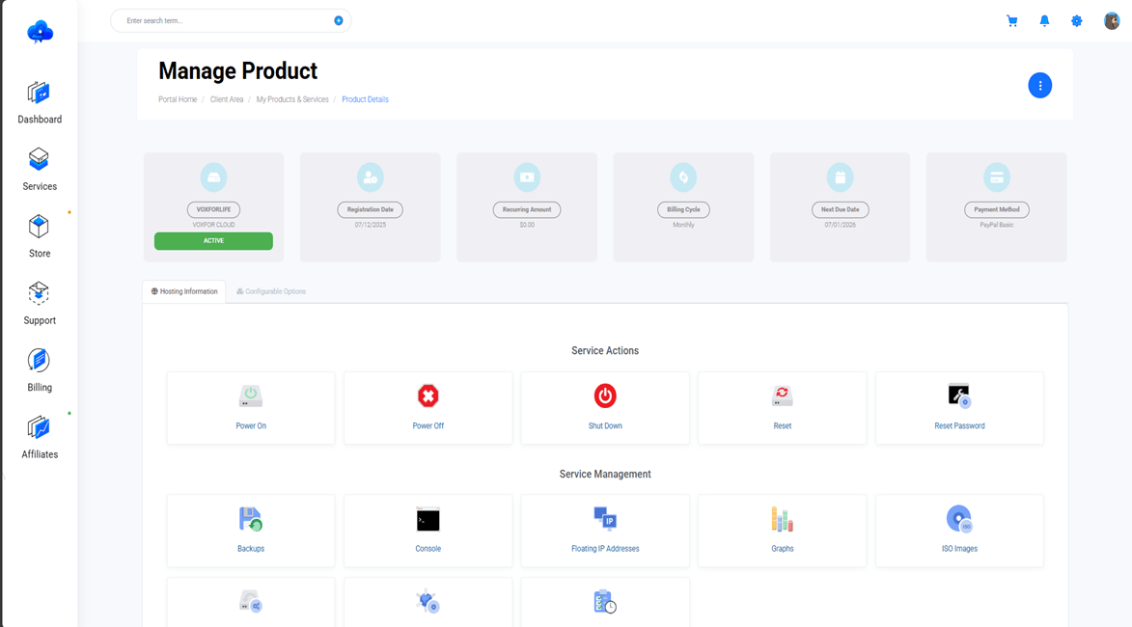Open the shopping cart in header
This screenshot has height=627, width=1132.
1011,21
